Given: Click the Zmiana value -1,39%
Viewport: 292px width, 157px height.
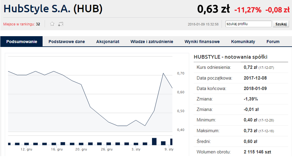Looking at the screenshot, I should point(251,99).
